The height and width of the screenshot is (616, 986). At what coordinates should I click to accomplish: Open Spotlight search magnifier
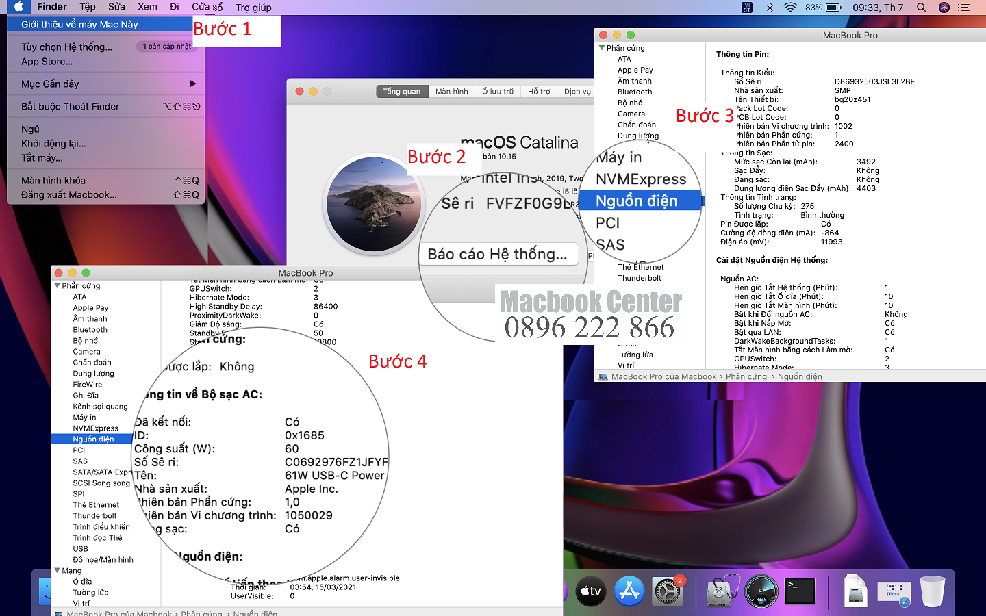(922, 8)
